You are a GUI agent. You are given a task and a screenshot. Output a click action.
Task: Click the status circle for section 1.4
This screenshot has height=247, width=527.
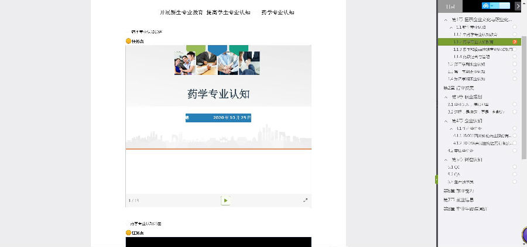click(515, 78)
